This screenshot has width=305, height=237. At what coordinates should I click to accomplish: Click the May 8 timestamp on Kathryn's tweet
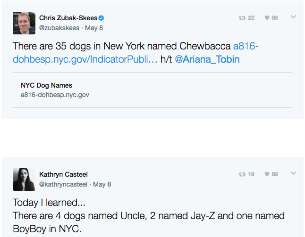(102, 184)
